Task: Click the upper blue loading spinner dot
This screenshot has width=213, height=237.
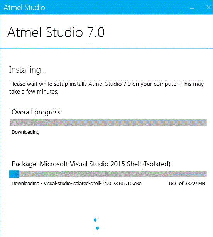Action: click(95, 220)
